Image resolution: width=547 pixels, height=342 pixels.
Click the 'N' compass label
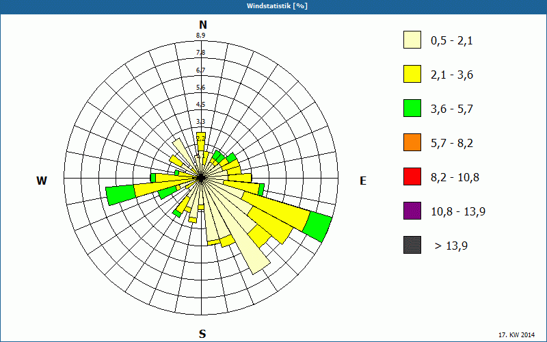202,25
